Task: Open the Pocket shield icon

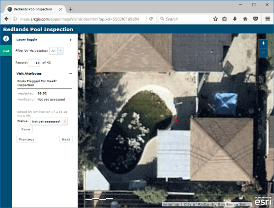Action: (x=255, y=19)
